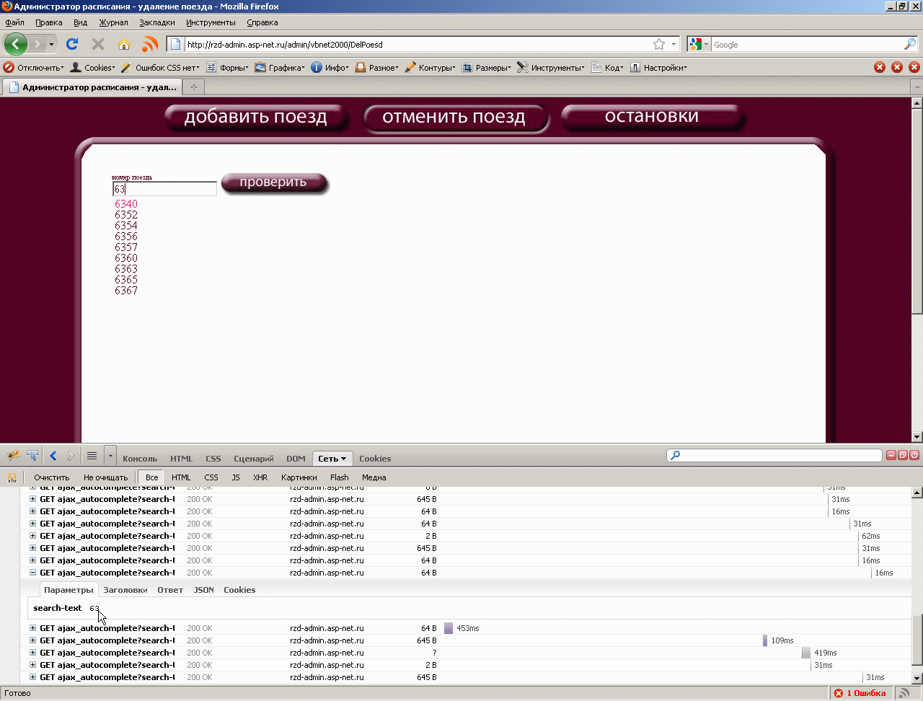Image resolution: width=923 pixels, height=701 pixels.
Task: Click the page icon in the address bar
Action: point(175,44)
